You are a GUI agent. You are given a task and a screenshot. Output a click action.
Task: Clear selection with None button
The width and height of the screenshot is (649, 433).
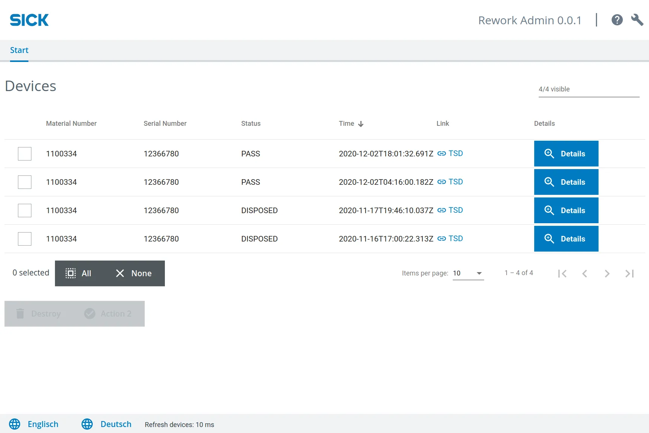pos(134,273)
